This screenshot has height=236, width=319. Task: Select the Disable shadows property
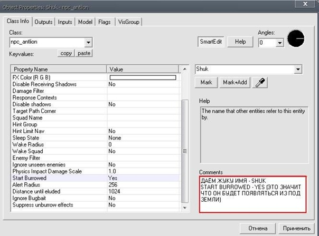(x=95, y=104)
